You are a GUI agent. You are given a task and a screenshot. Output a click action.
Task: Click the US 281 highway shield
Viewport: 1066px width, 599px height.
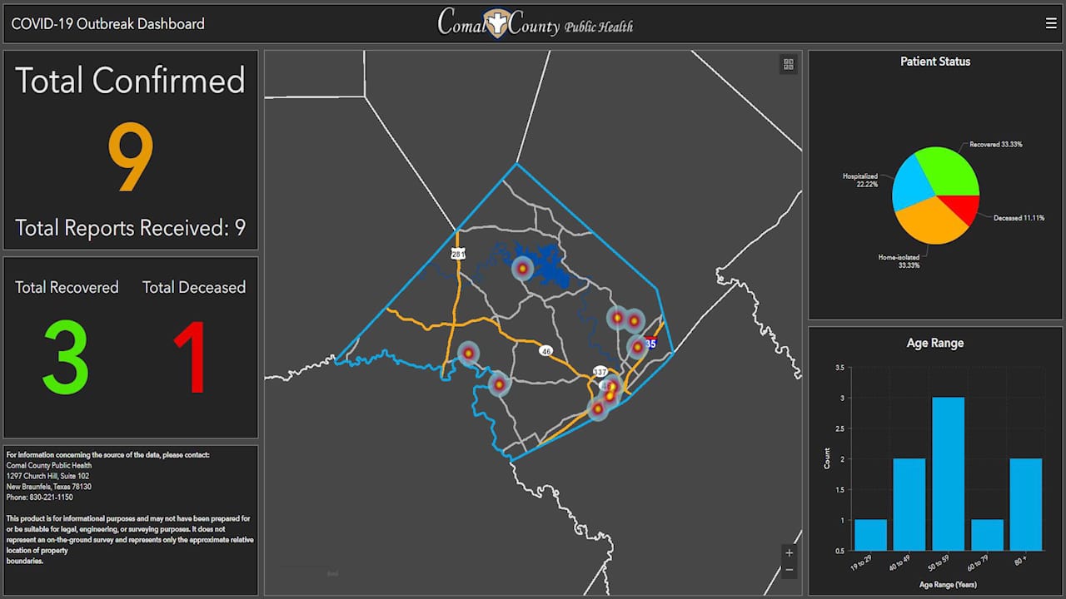click(x=458, y=254)
